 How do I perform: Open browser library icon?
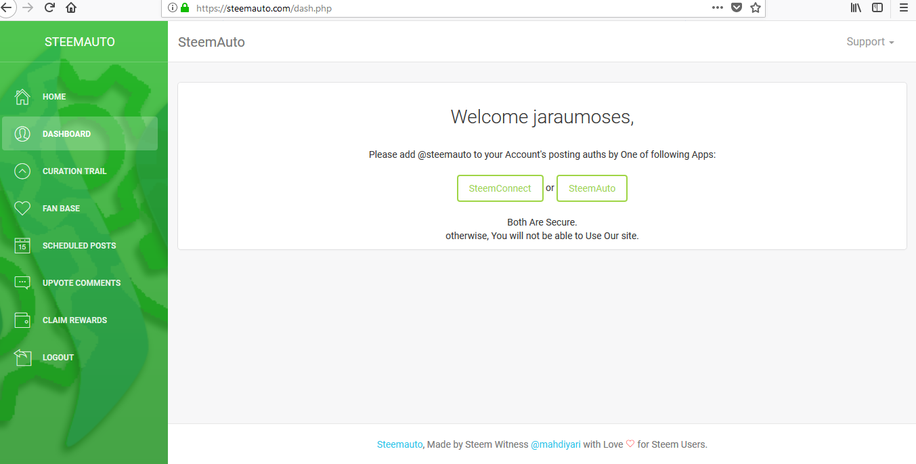pyautogui.click(x=856, y=8)
